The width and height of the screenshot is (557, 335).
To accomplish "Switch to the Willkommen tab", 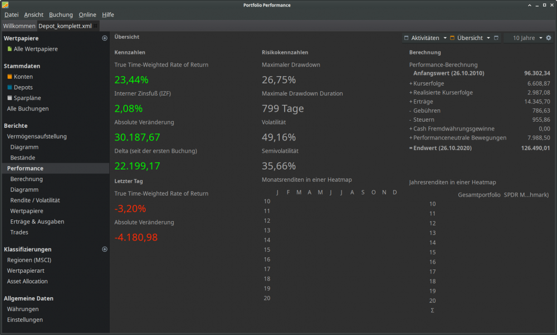I will click(19, 26).
